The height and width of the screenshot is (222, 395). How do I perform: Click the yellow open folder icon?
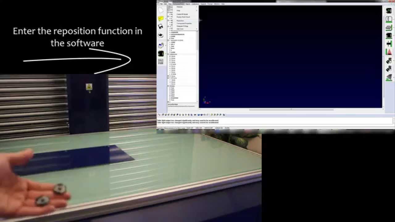[161, 18]
